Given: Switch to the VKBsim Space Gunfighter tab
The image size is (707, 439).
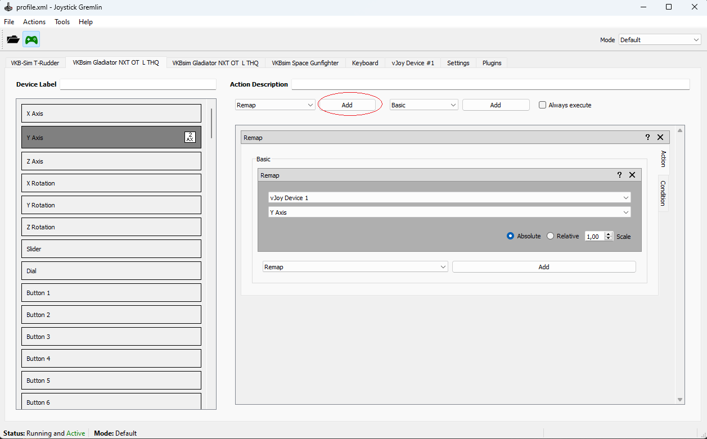Looking at the screenshot, I should tap(305, 63).
